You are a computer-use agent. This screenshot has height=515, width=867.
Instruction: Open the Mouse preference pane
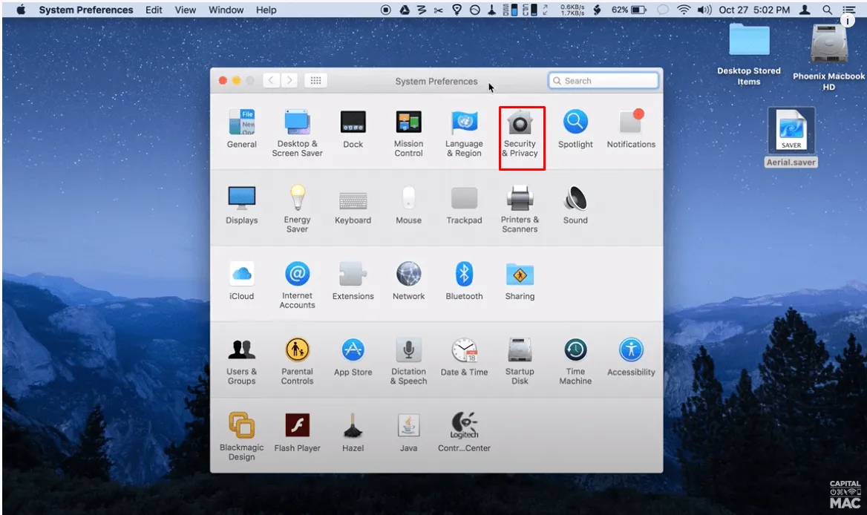(408, 205)
